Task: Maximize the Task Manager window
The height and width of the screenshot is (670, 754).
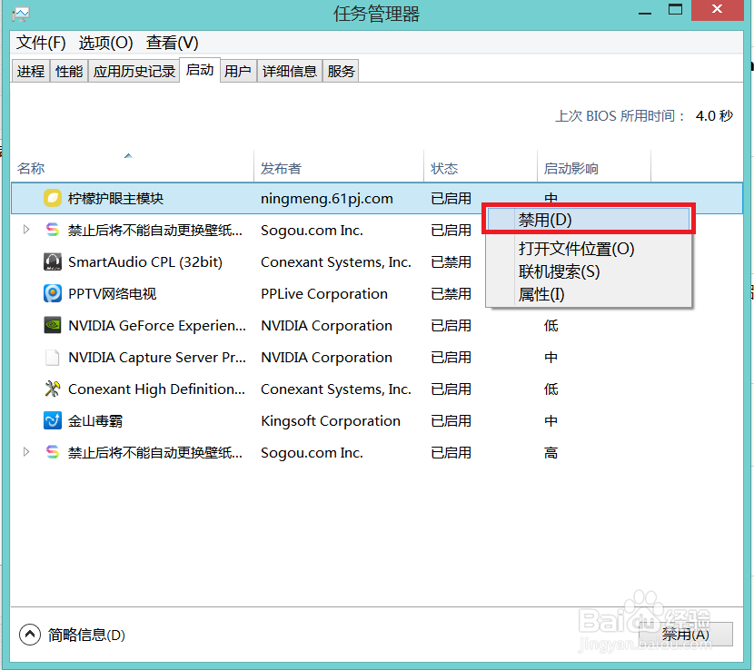Action: (675, 10)
